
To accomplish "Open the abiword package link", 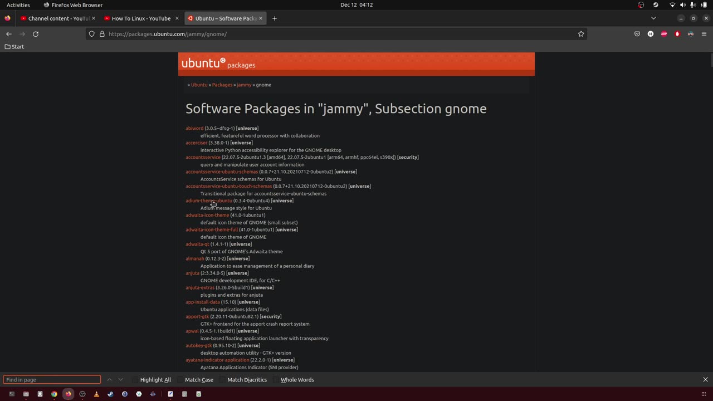I will click(194, 128).
